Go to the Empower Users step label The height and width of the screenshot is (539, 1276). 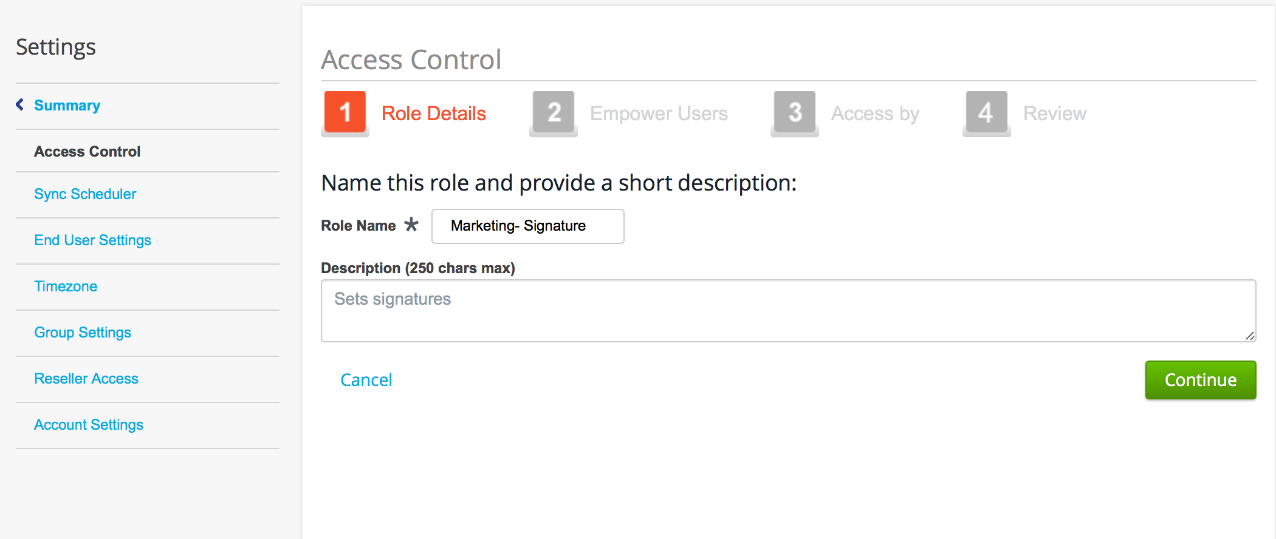pos(659,114)
